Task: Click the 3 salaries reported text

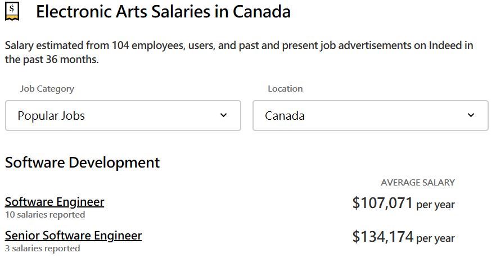Action: [x=42, y=249]
